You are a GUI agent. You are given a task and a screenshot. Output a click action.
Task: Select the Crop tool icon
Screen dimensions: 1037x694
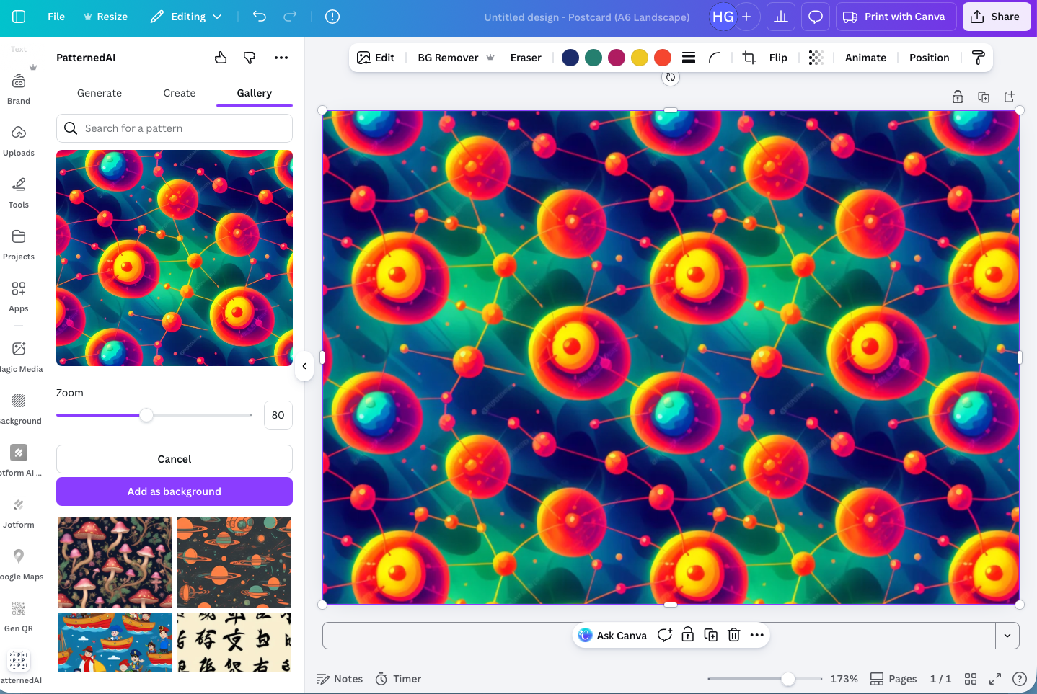pyautogui.click(x=748, y=57)
